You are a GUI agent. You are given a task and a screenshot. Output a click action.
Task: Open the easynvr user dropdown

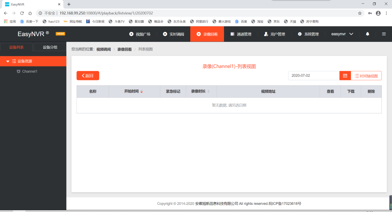pyautogui.click(x=342, y=34)
